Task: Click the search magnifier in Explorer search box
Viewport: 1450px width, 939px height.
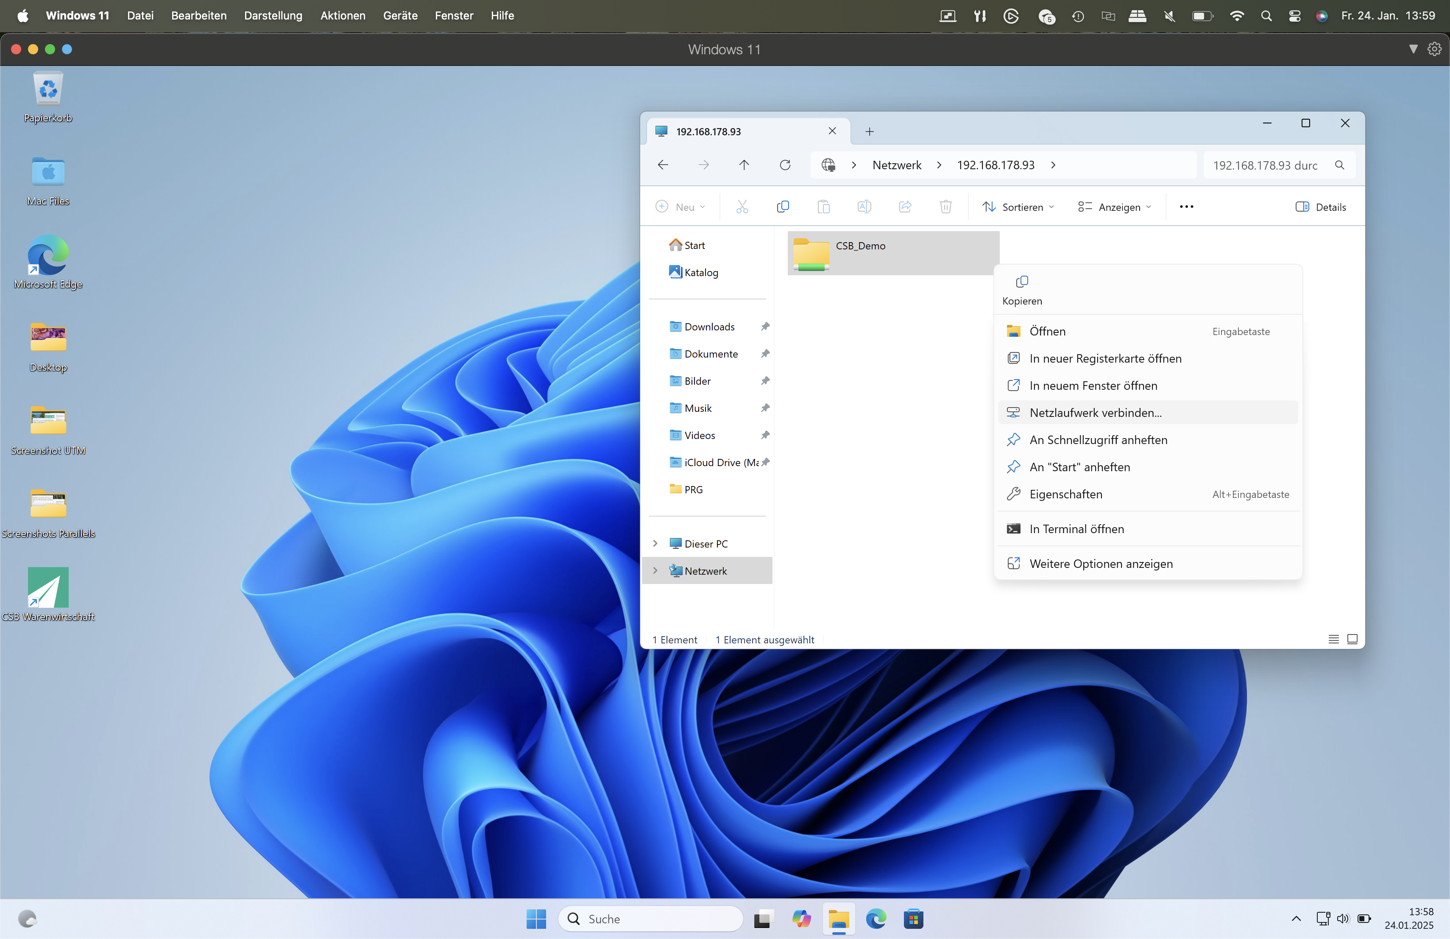Action: click(1339, 165)
